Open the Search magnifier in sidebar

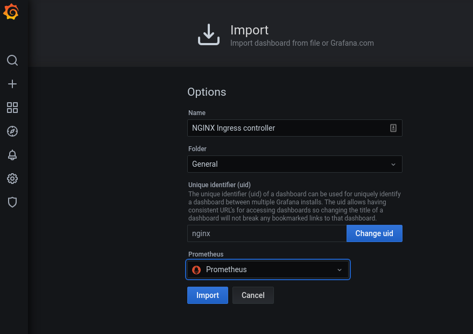(12, 60)
